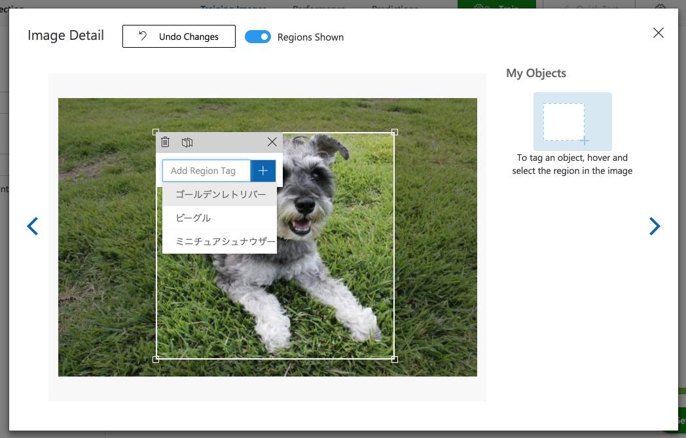Delete the selected region with trash icon

pos(165,142)
